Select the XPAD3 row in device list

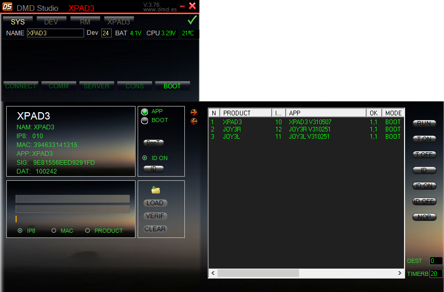306,122
